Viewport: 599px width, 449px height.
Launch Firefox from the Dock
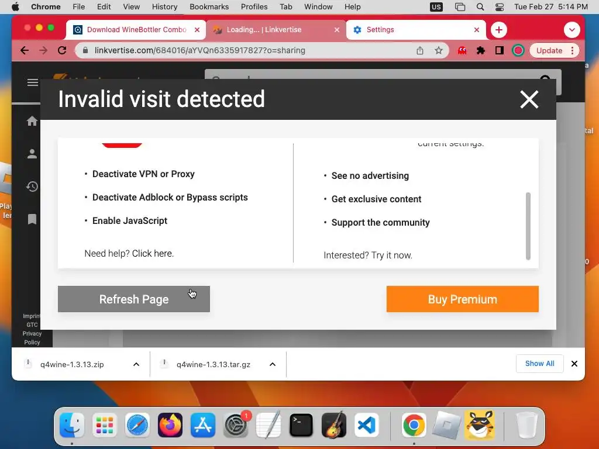pyautogui.click(x=170, y=425)
